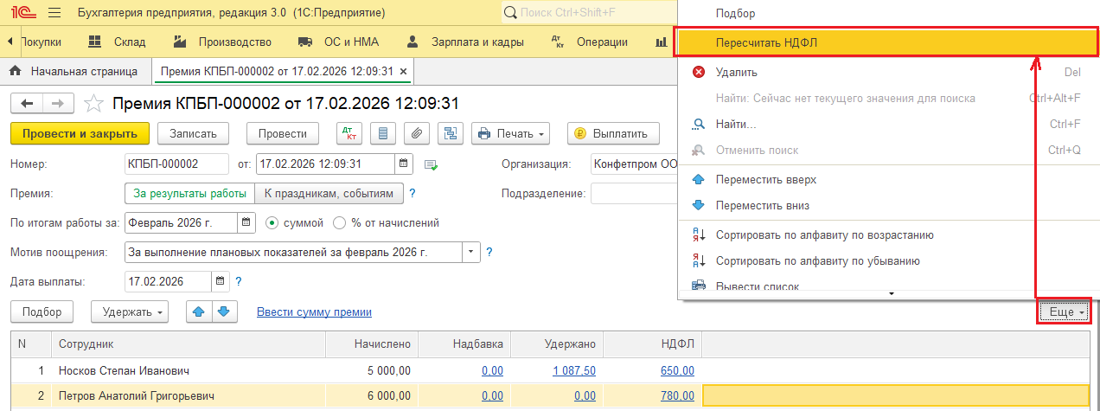Click the 1C main menu hamburger icon

[54, 14]
